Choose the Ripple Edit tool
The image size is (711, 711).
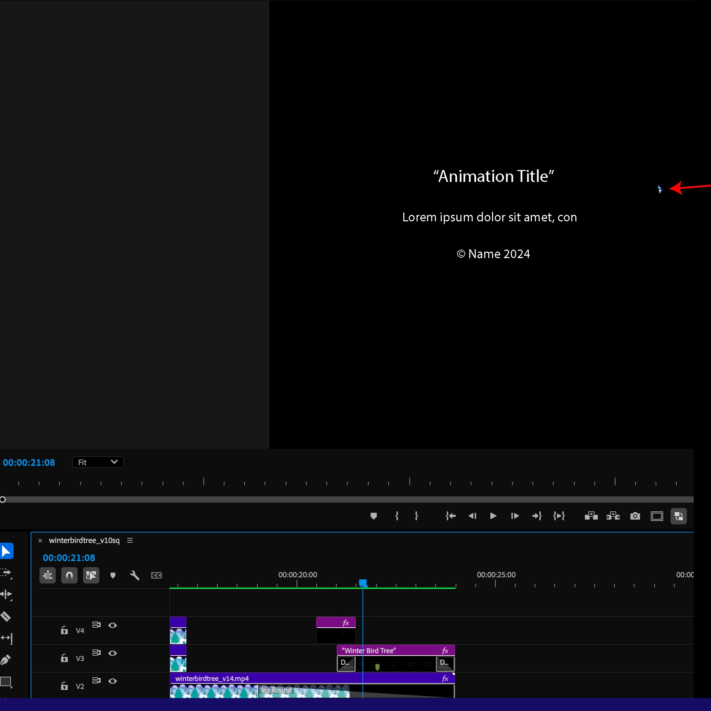point(6,594)
